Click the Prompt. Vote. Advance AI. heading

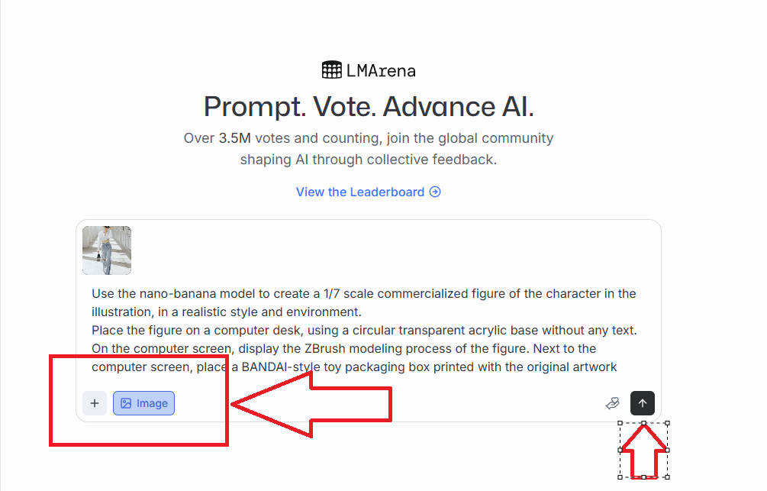pos(369,107)
